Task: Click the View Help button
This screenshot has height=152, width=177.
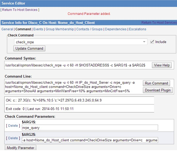Action: point(162,65)
